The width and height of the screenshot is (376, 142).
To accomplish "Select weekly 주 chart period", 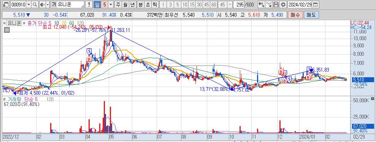I will 118,5.
